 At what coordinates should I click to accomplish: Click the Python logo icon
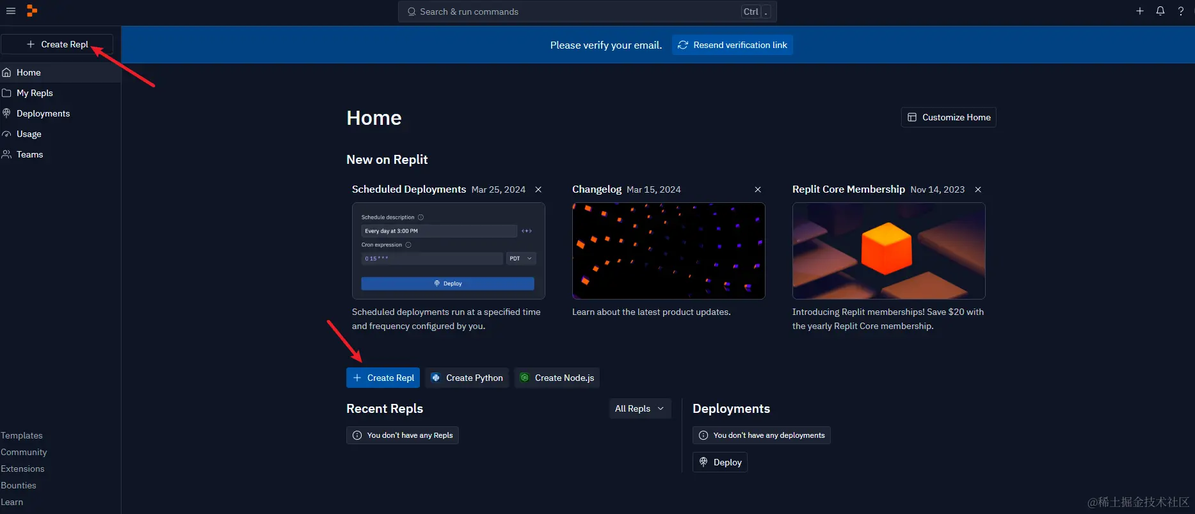click(x=436, y=378)
